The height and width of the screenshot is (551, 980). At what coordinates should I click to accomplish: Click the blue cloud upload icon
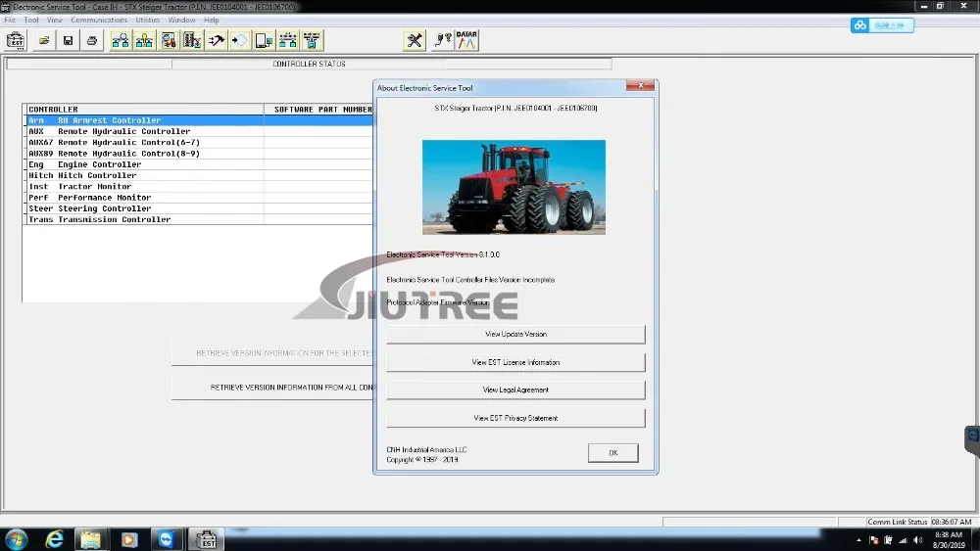point(860,25)
